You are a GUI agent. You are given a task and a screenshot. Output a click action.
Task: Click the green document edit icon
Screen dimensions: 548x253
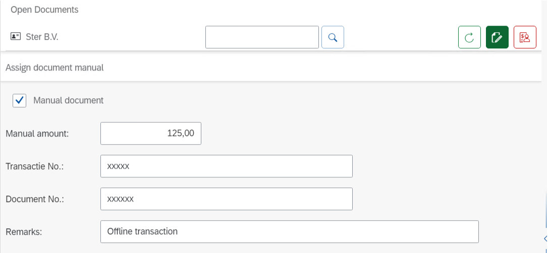point(497,37)
